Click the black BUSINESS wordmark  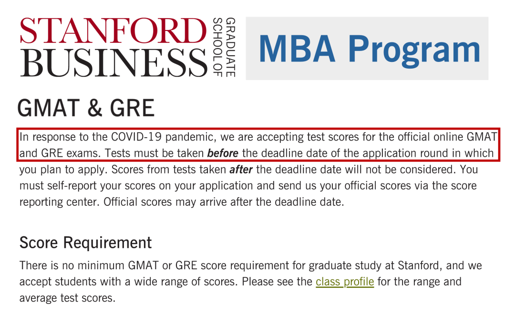tap(113, 63)
